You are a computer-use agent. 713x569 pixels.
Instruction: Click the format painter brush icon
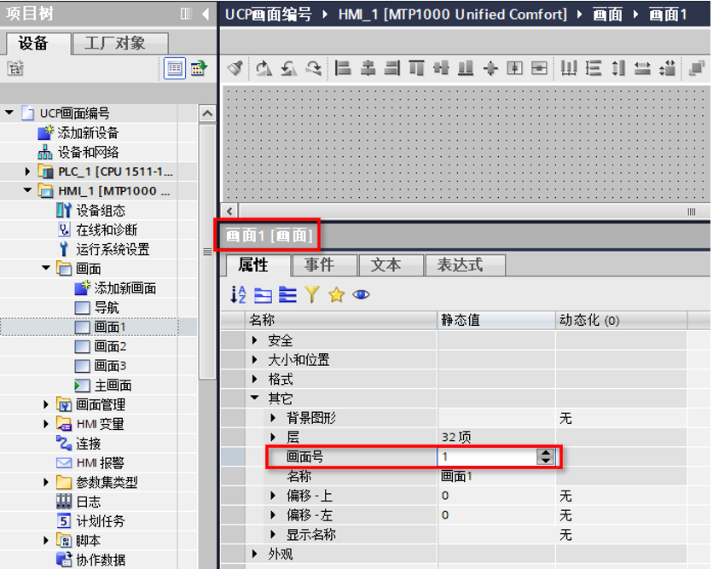pyautogui.click(x=236, y=68)
